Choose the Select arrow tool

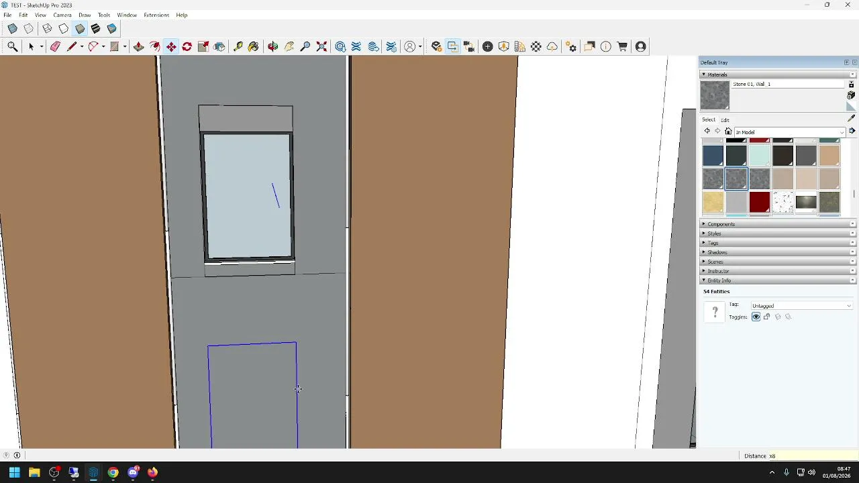tap(31, 46)
